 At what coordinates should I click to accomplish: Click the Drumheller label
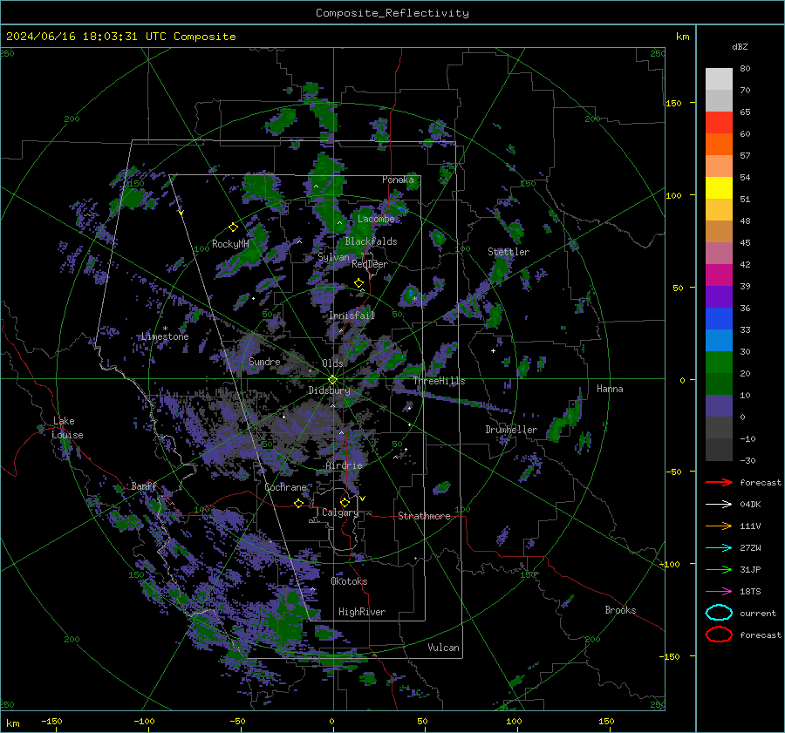[x=511, y=430]
